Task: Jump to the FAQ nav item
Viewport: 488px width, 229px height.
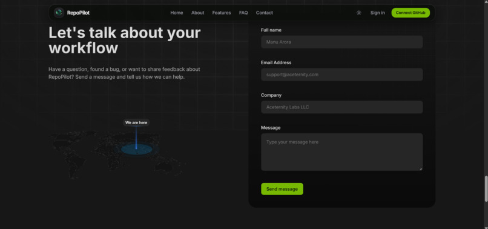Action: point(243,13)
